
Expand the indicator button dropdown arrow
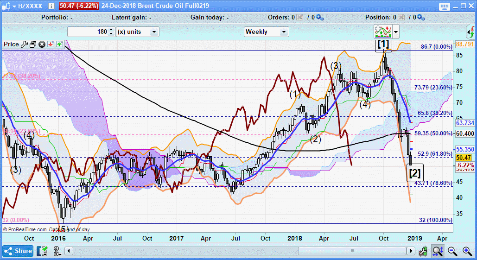coord(396,32)
